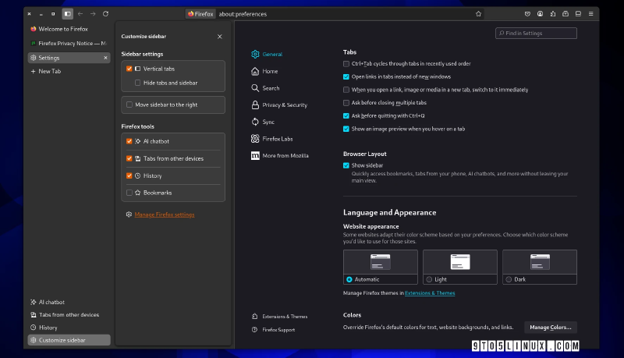Close the Settings tab
The width and height of the screenshot is (624, 358).
point(106,58)
